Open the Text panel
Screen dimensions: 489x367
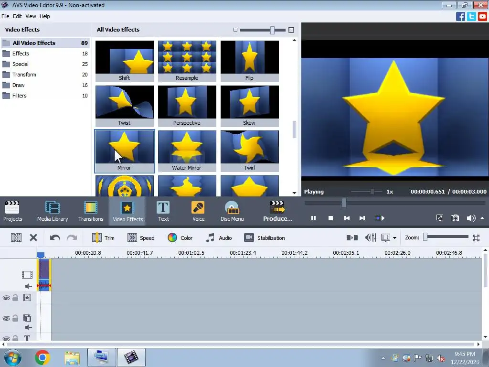(163, 211)
